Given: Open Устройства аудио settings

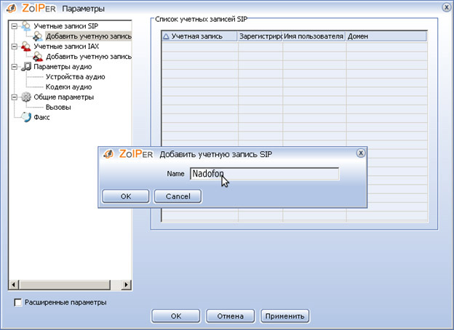Looking at the screenshot, I should 75,77.
